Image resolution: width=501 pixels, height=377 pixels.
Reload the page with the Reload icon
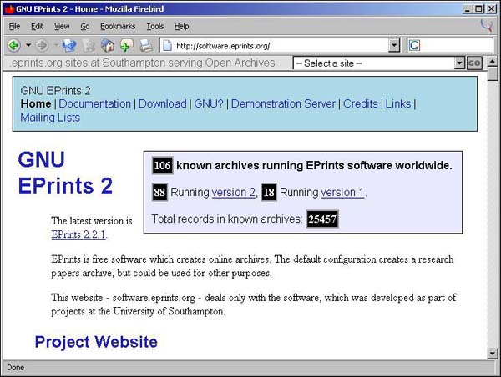(69, 46)
